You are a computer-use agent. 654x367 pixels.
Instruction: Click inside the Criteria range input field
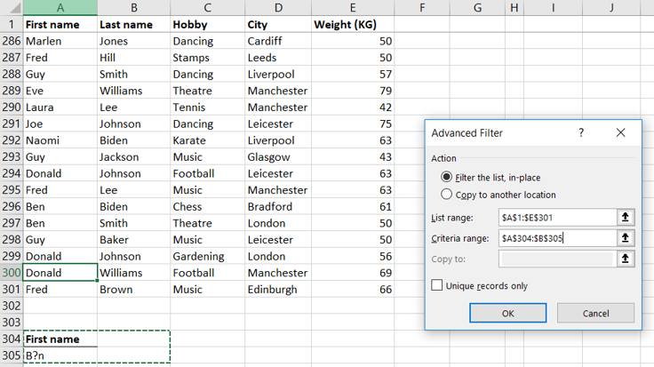[x=555, y=238]
